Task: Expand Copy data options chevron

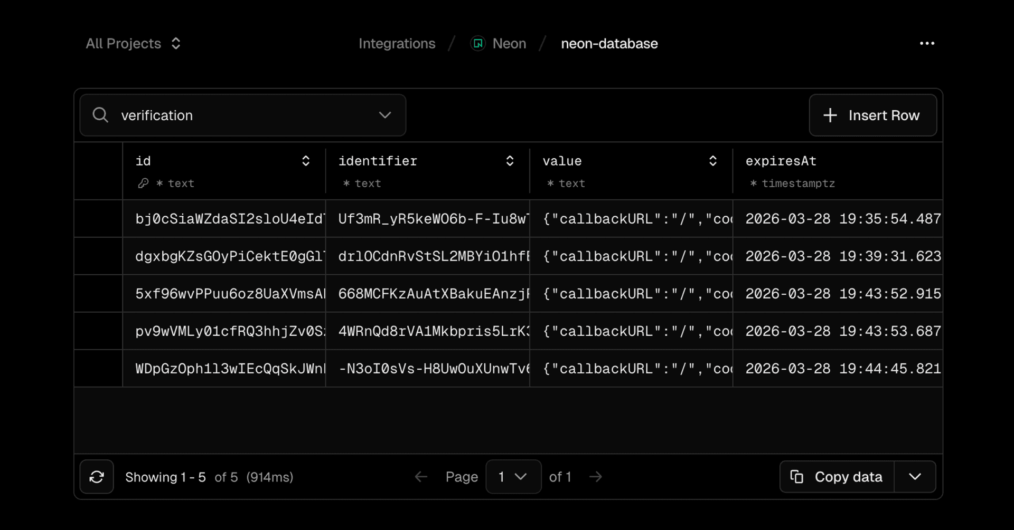Action: (915, 477)
